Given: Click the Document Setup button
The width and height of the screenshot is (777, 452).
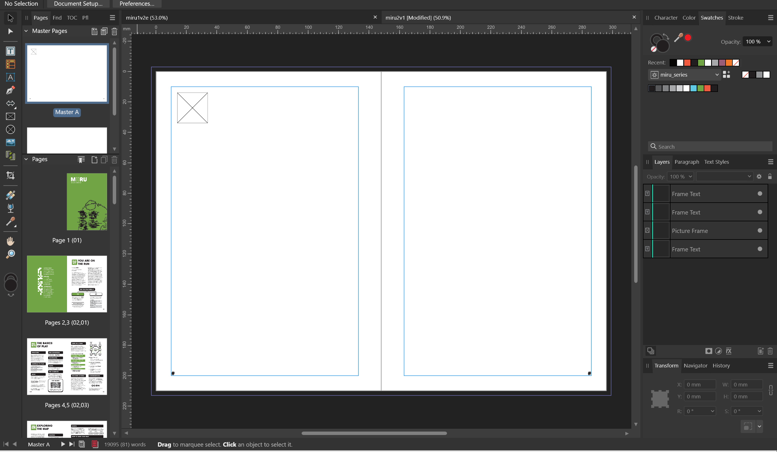Looking at the screenshot, I should click(x=78, y=4).
